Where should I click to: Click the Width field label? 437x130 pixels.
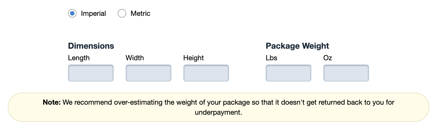135,58
